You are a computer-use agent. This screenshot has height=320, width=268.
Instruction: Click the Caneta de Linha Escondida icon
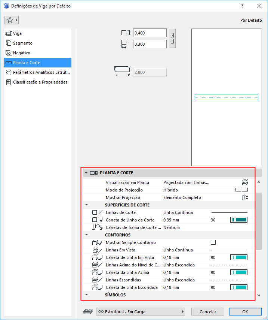(97, 287)
